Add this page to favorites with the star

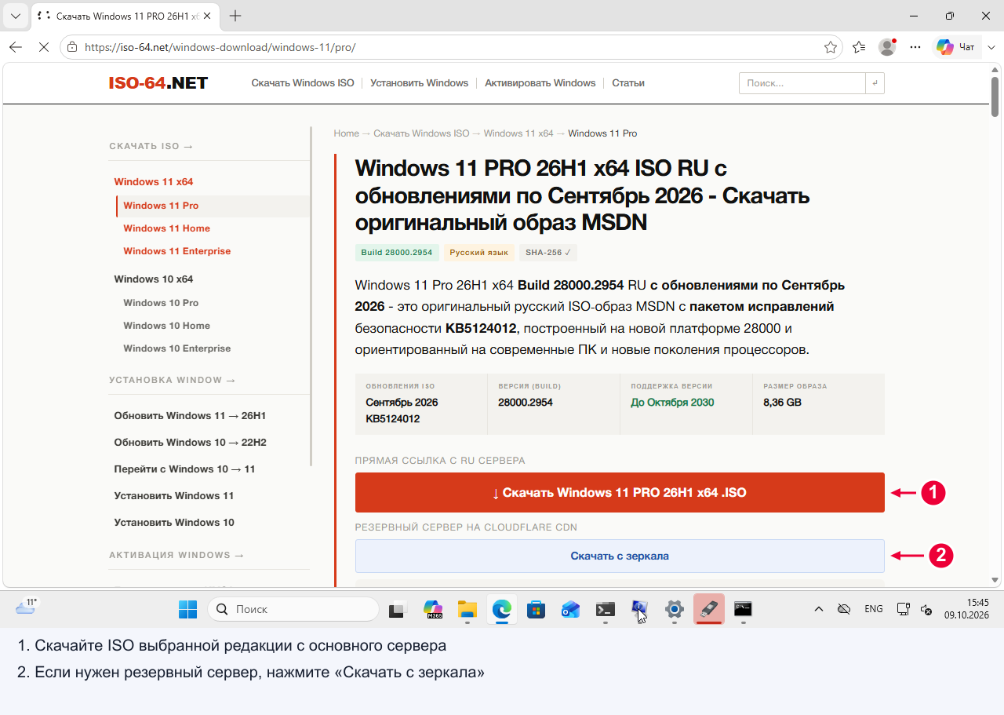point(831,47)
